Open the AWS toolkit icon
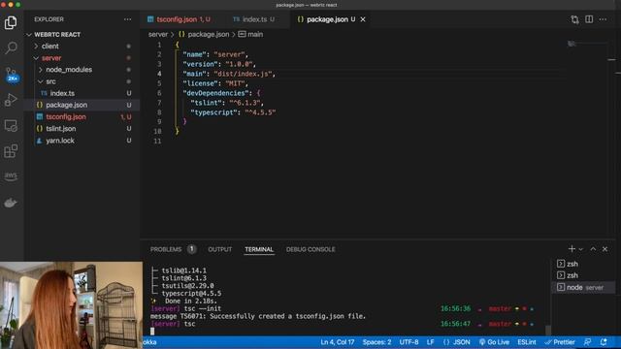621x349 pixels. [11, 176]
